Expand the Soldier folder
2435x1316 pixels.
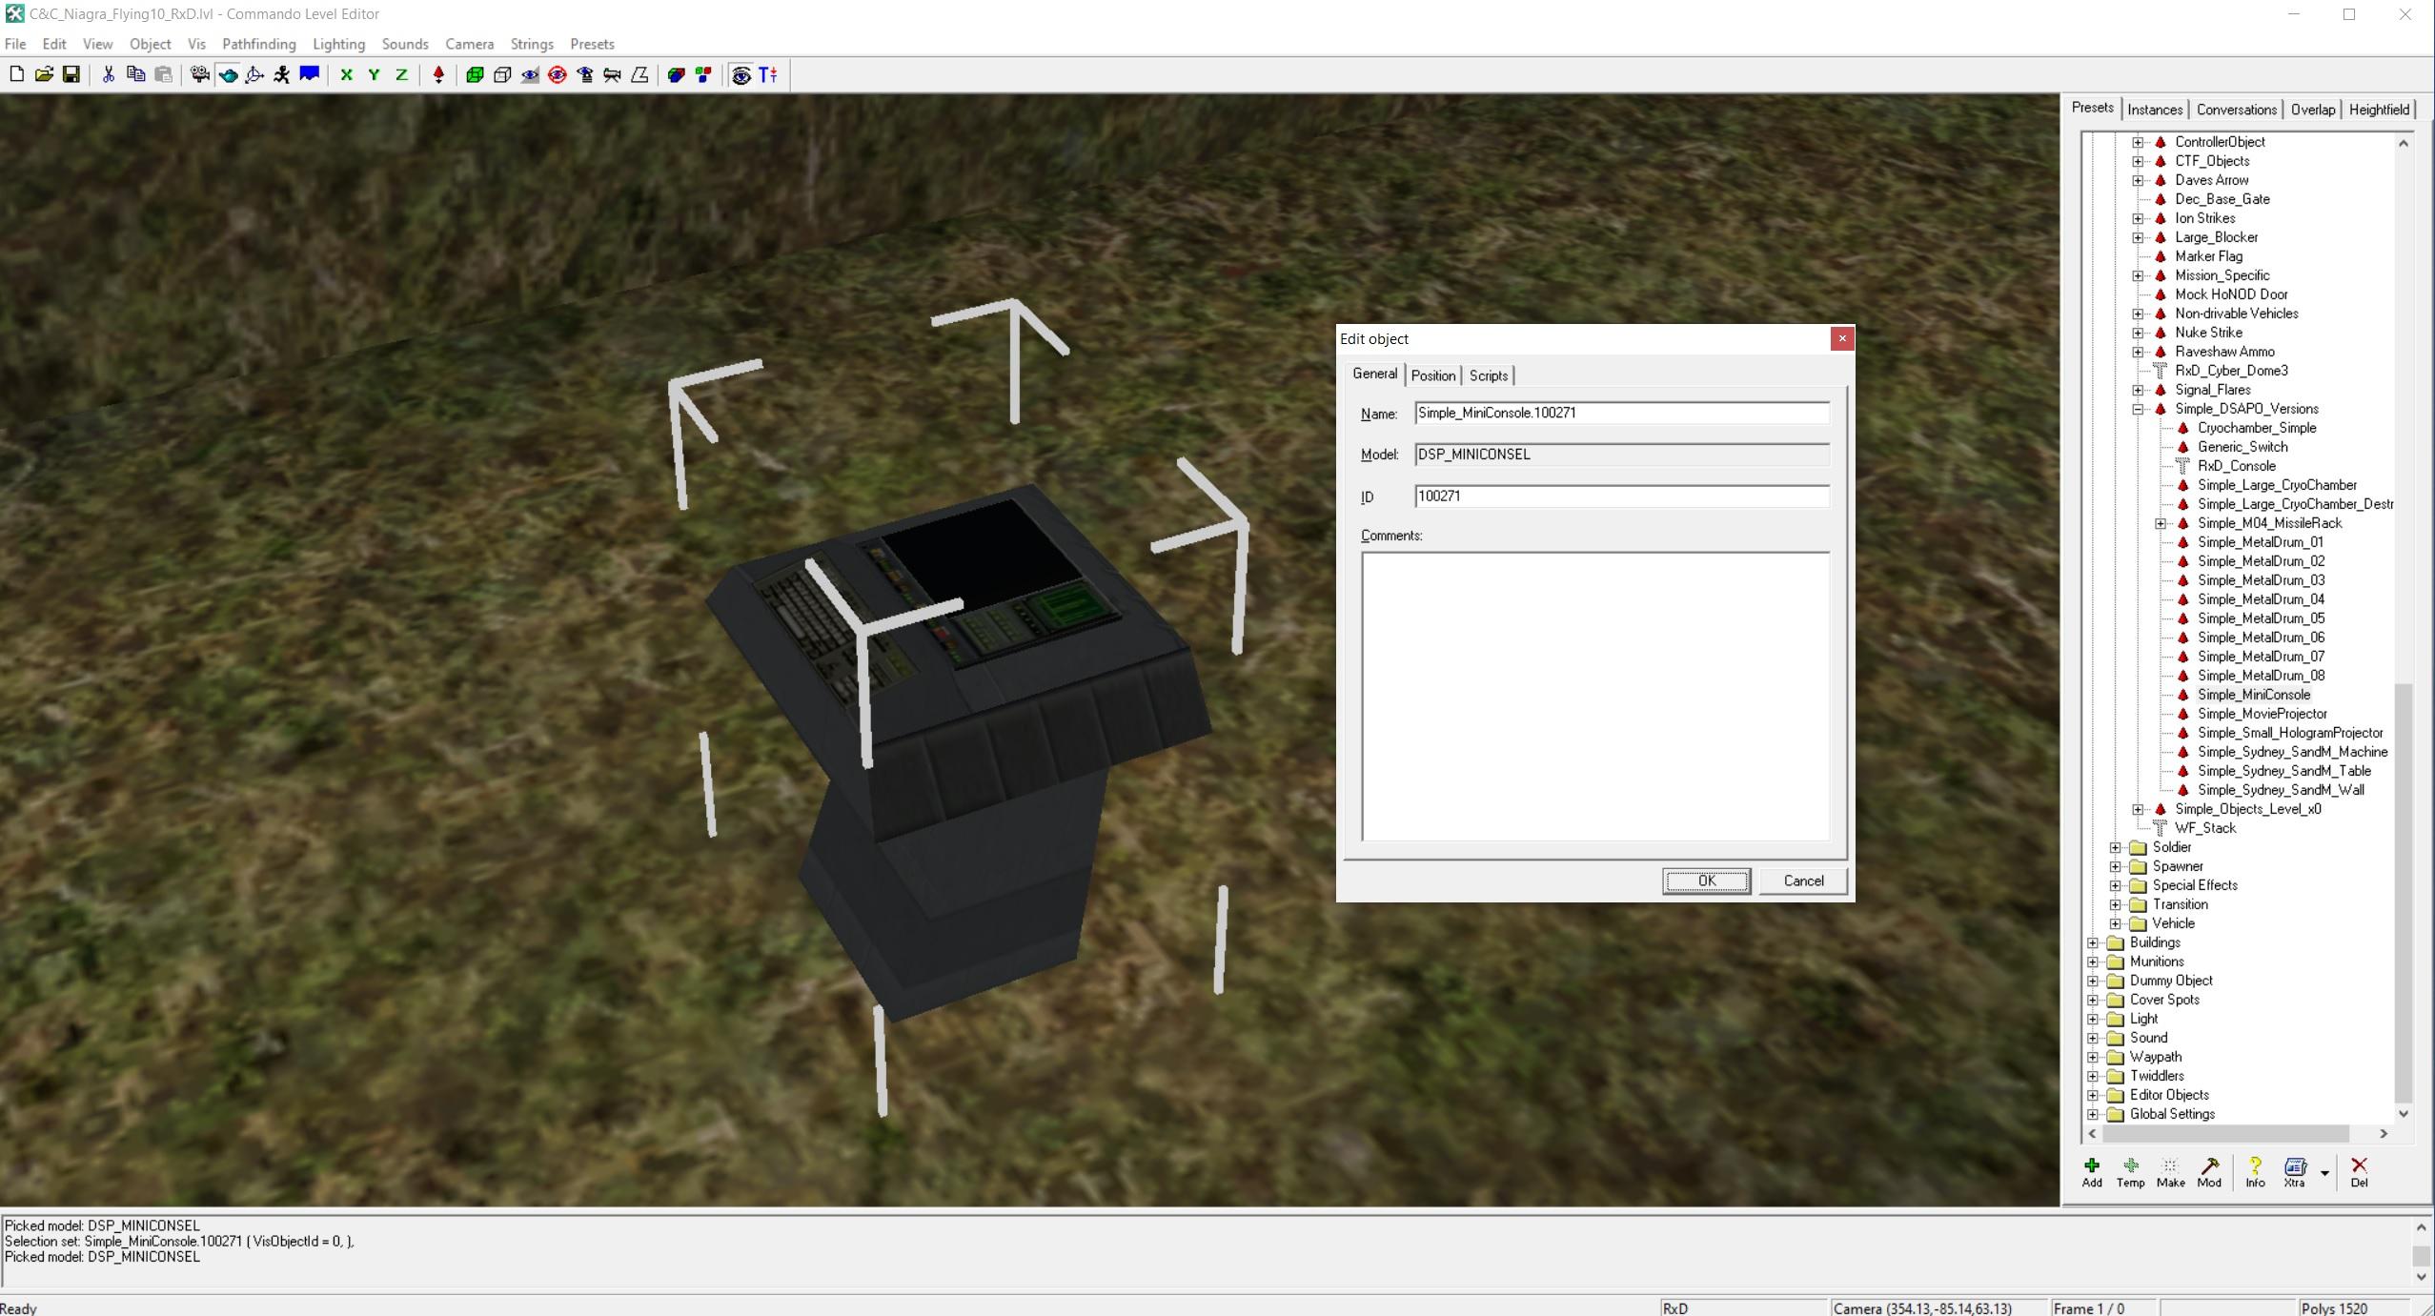click(x=2115, y=847)
